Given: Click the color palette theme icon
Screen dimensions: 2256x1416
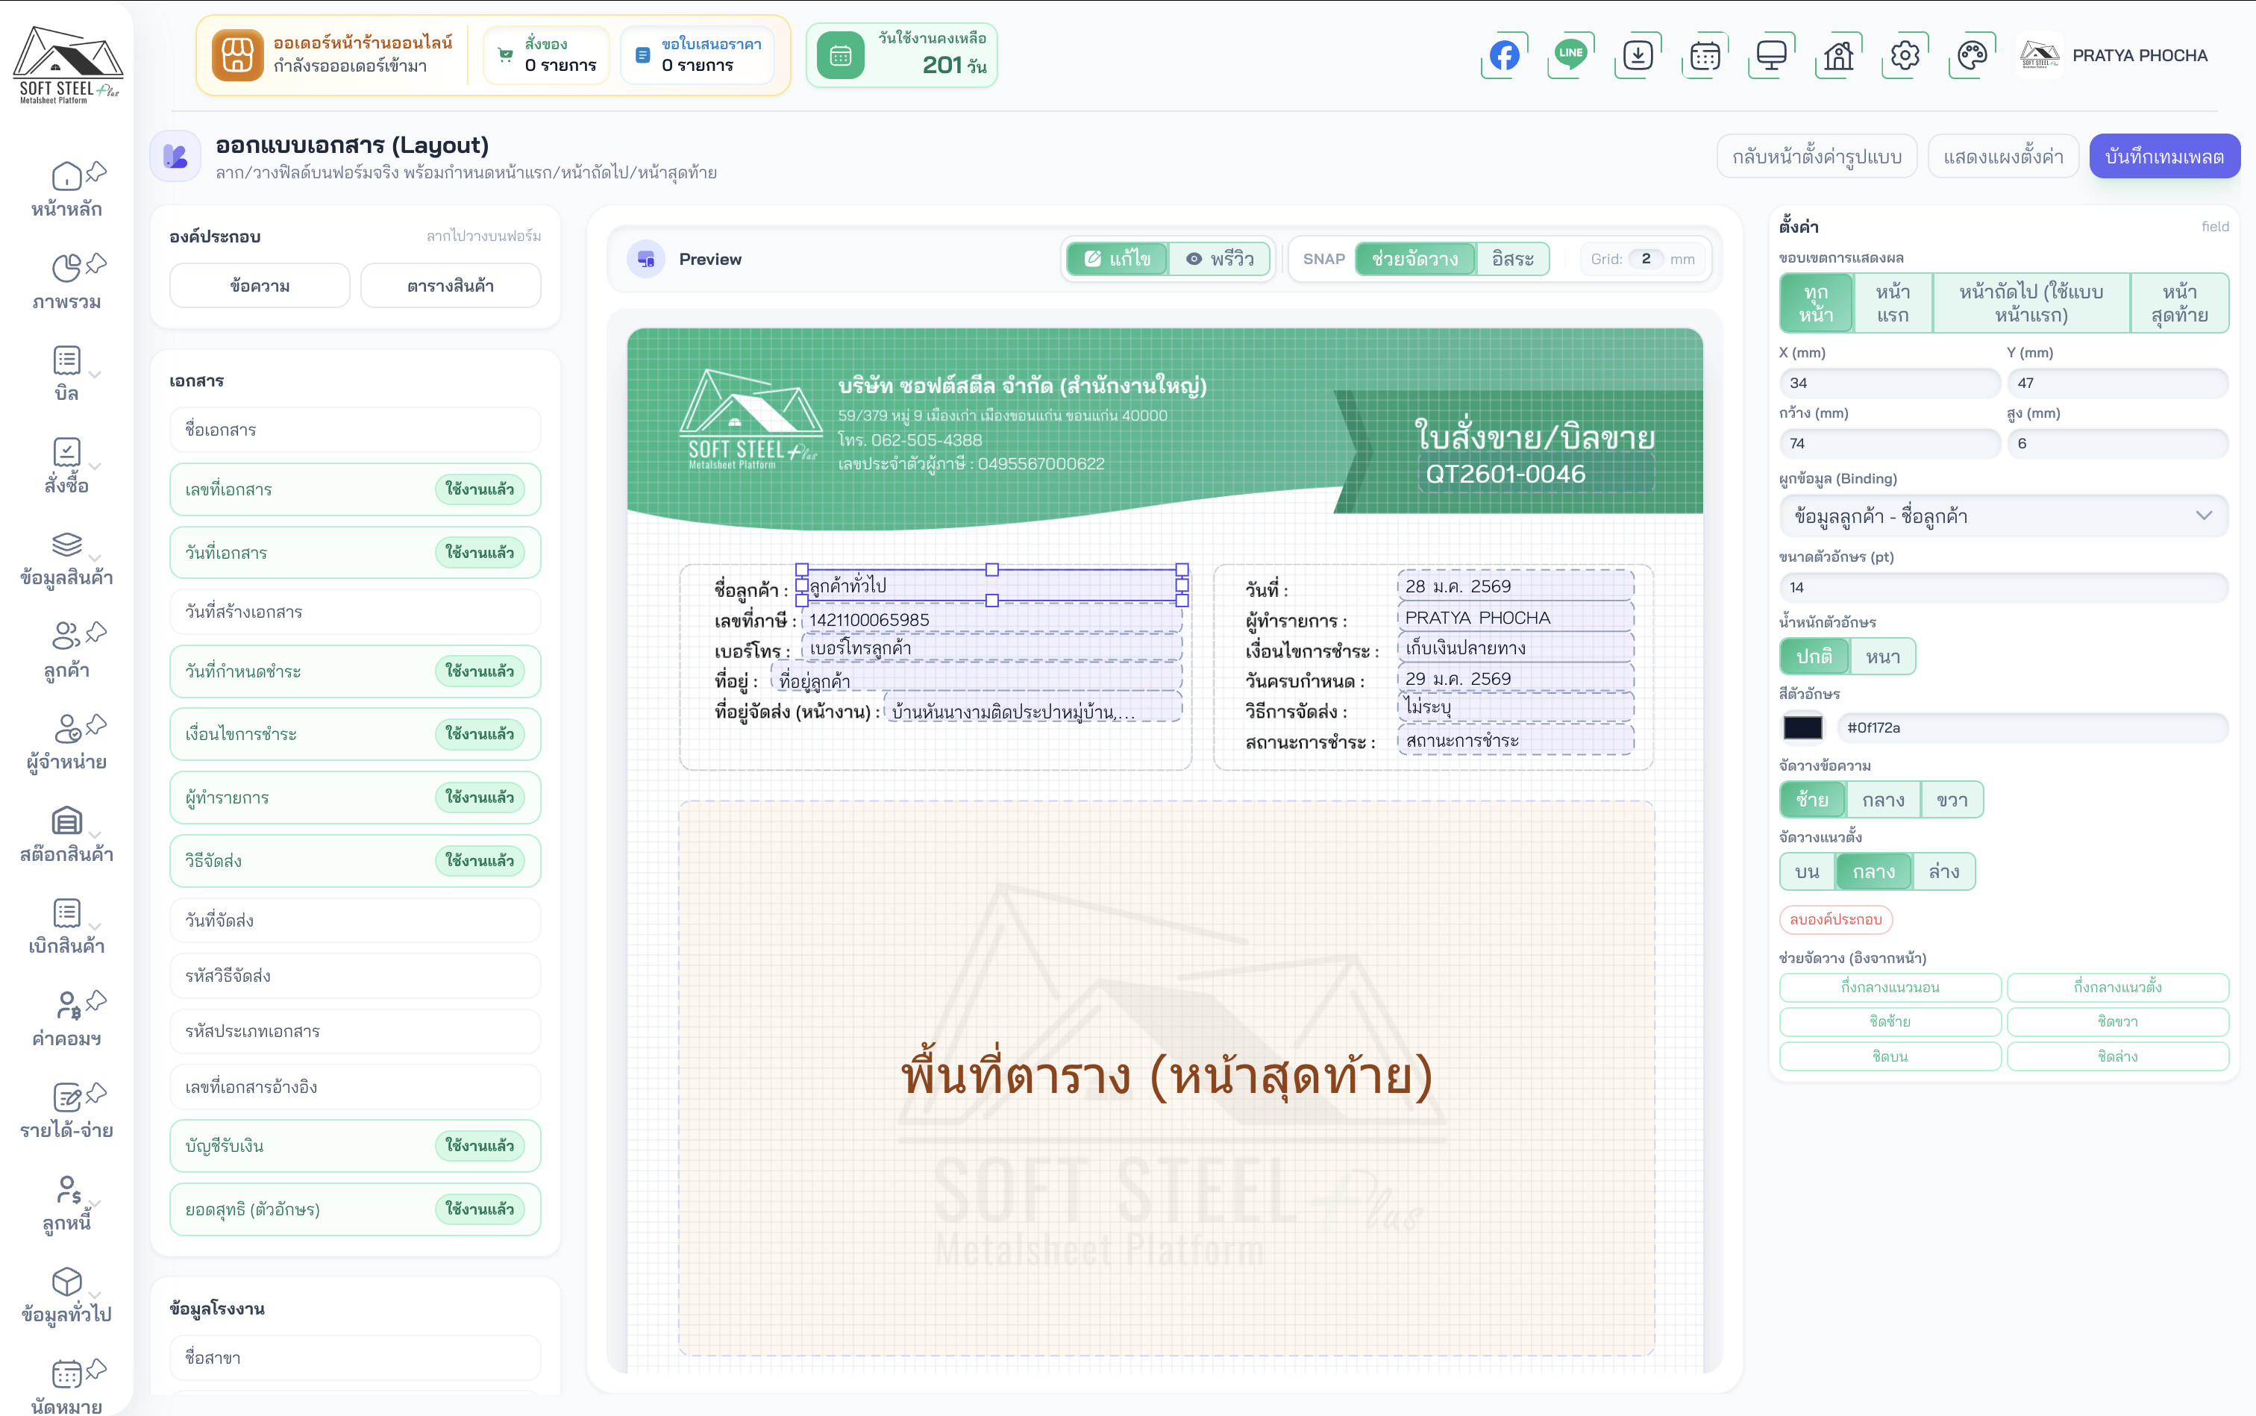Looking at the screenshot, I should click(1971, 55).
